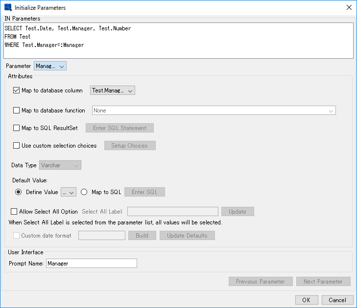
Task: Click the Cancel button
Action: (x=337, y=300)
